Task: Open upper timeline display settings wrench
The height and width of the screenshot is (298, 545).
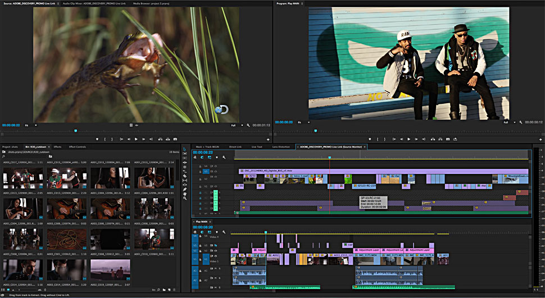Action: coord(224,157)
